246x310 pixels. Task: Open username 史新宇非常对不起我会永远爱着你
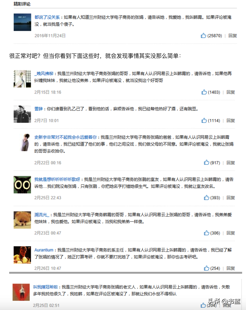[x=66, y=137]
